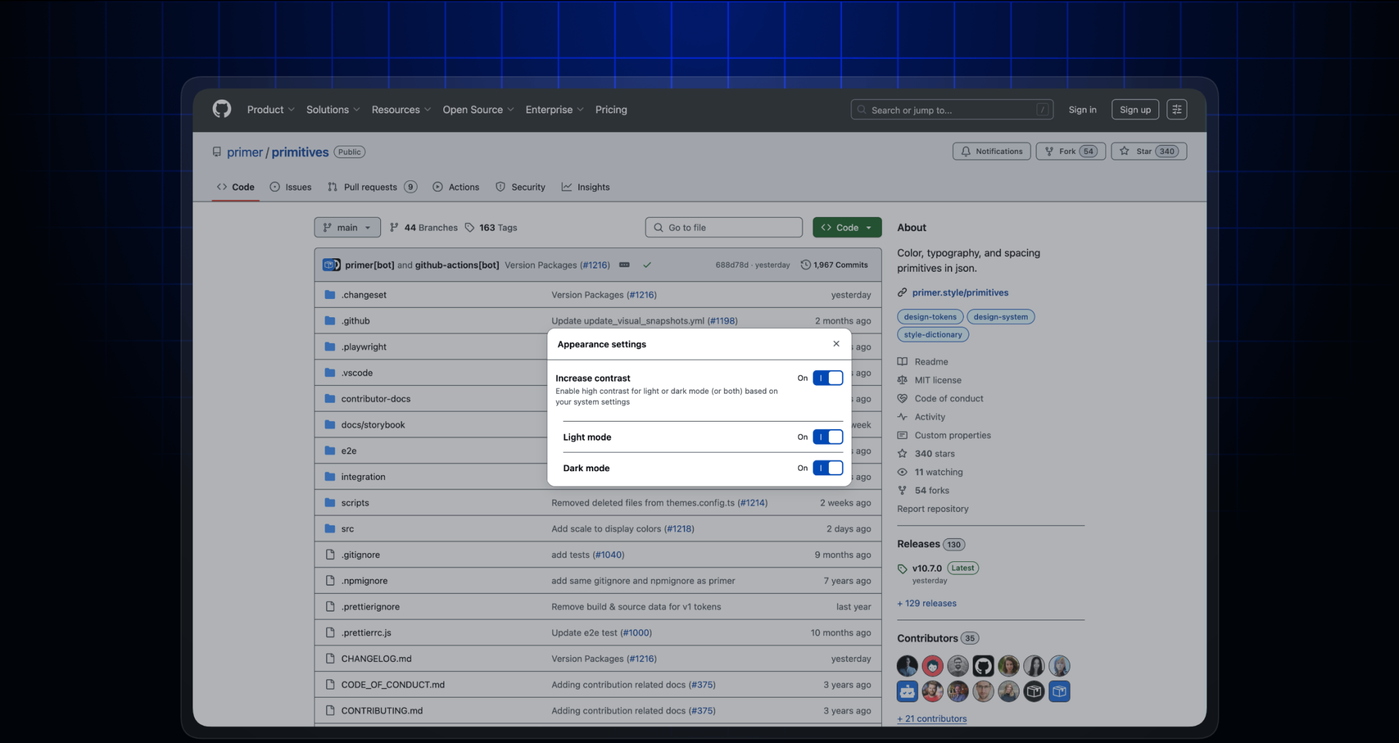Click the Sign up button
Screen dimensions: 1399x743
pos(1135,110)
